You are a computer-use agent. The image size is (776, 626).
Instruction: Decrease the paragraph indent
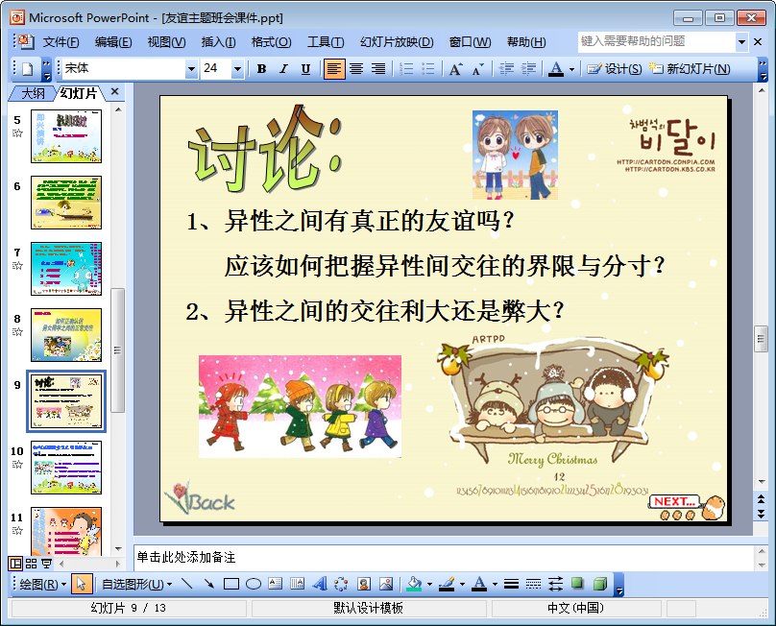click(506, 69)
